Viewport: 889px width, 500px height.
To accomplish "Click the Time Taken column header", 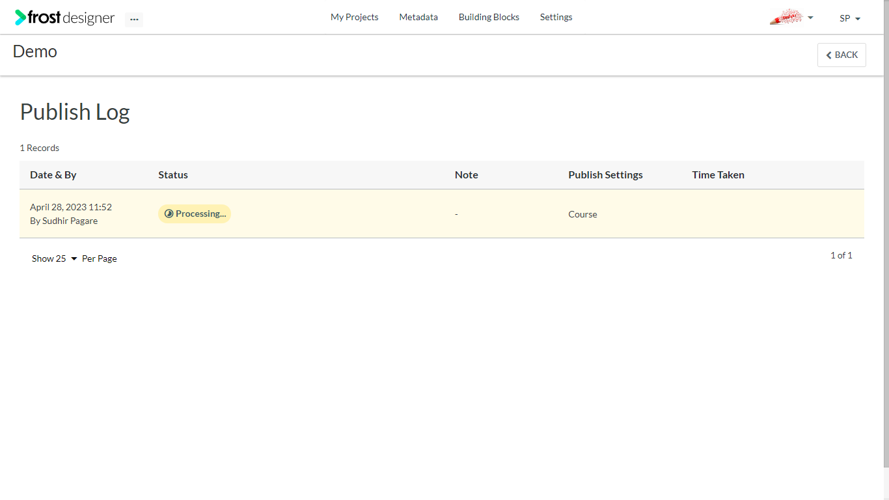I will pyautogui.click(x=718, y=174).
